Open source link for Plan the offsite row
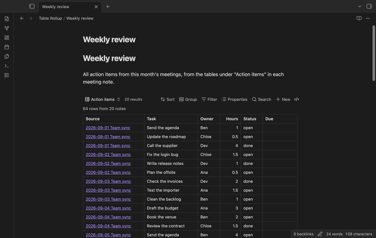Screen dimensions: 376x238 pos(108,172)
